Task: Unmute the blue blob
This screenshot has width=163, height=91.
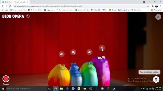Action: point(73,52)
